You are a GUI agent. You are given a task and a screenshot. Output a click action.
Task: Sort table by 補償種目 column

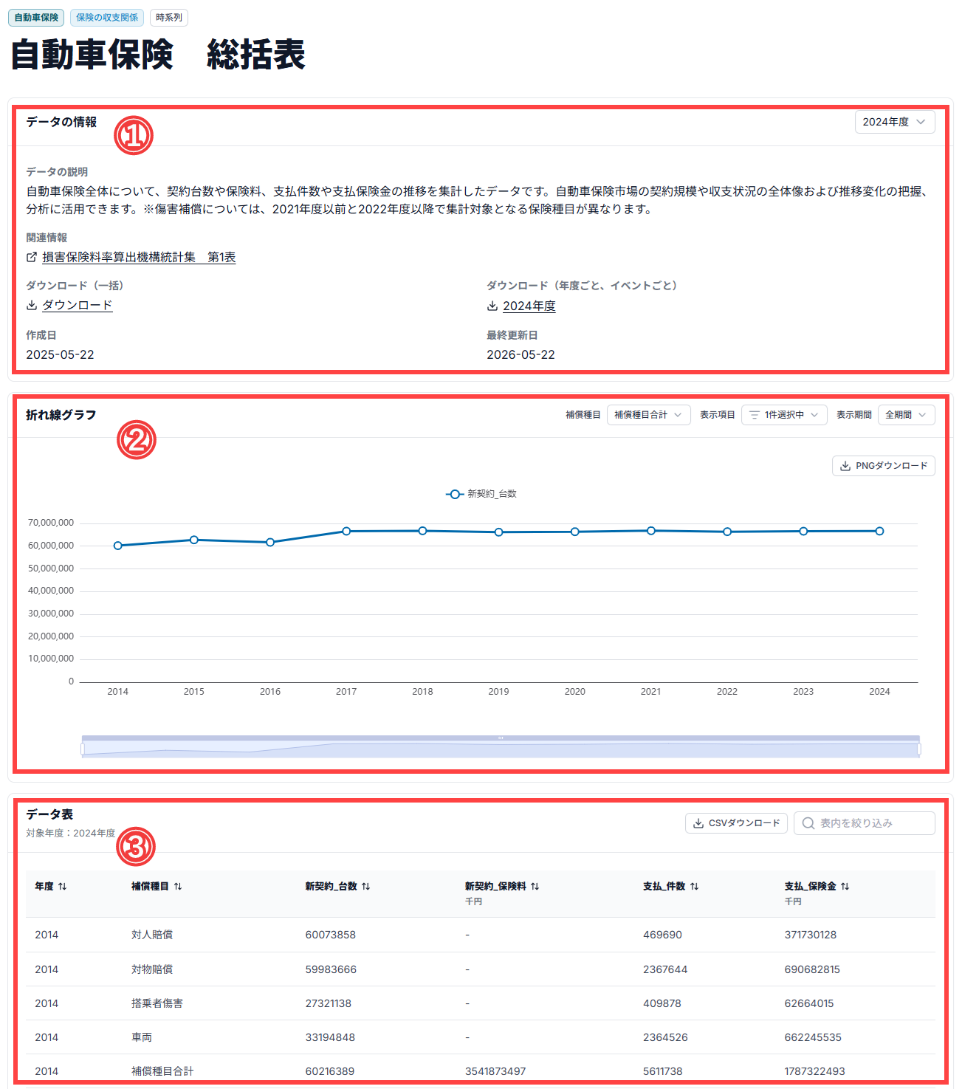click(x=157, y=886)
